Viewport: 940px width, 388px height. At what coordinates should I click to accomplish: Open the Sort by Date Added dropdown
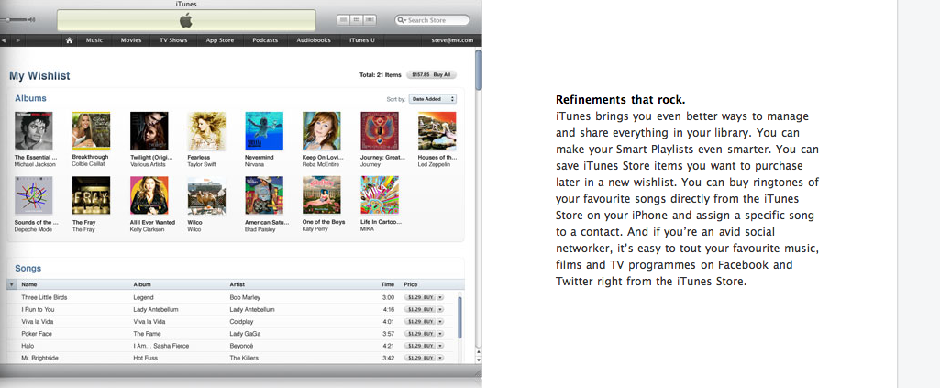pos(432,99)
